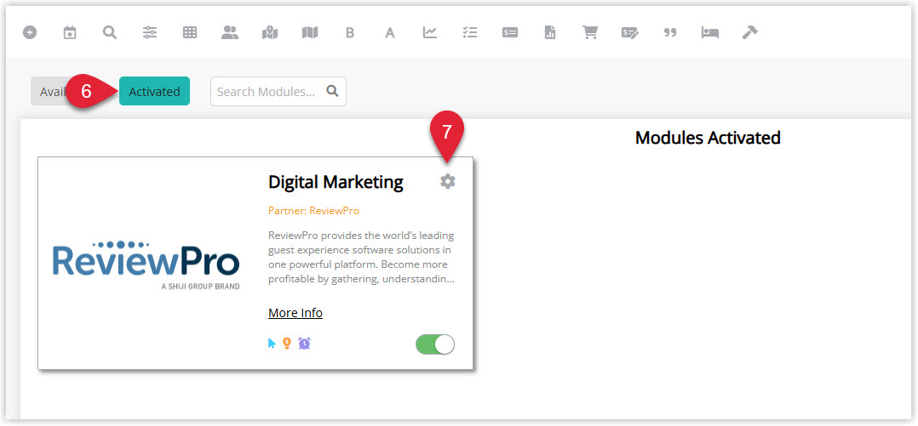The image size is (918, 426).
Task: Open the checklist tasks icon
Action: click(x=469, y=32)
